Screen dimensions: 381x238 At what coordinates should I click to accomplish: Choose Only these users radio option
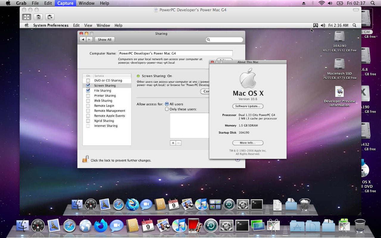coord(167,109)
